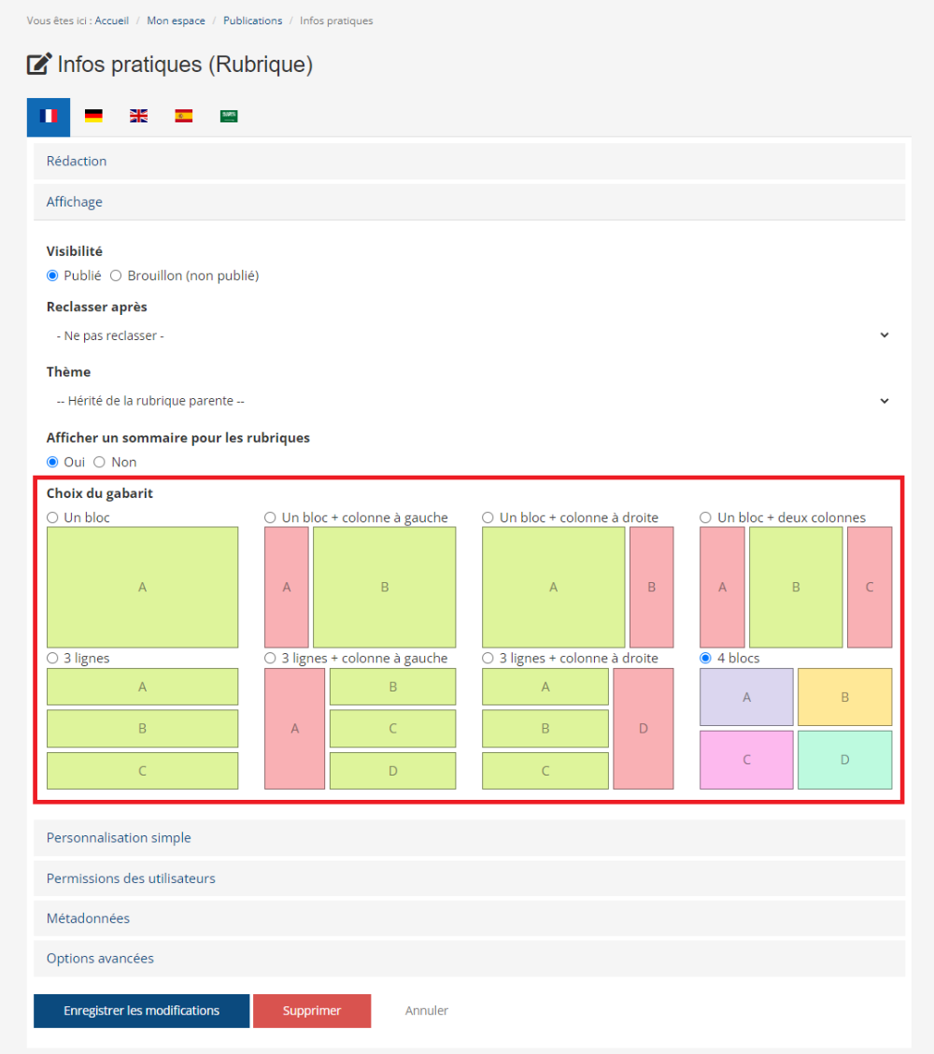Set visibility to Brouillon (non publié)
The width and height of the screenshot is (934, 1054).
click(x=117, y=276)
